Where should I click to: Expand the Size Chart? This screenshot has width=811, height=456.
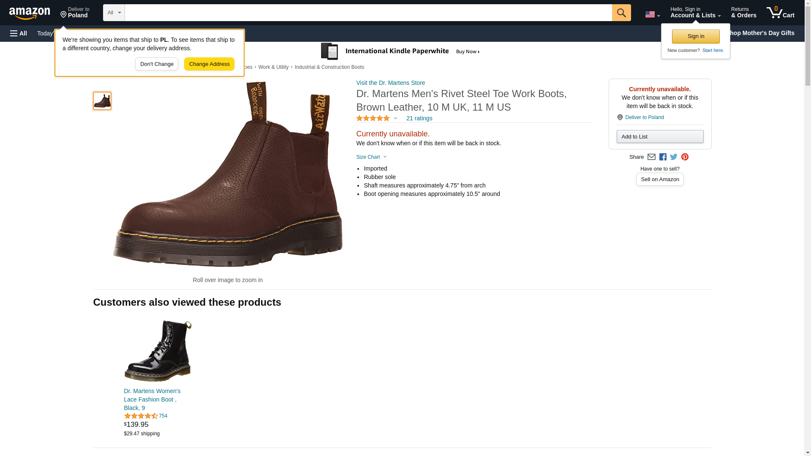pyautogui.click(x=371, y=157)
